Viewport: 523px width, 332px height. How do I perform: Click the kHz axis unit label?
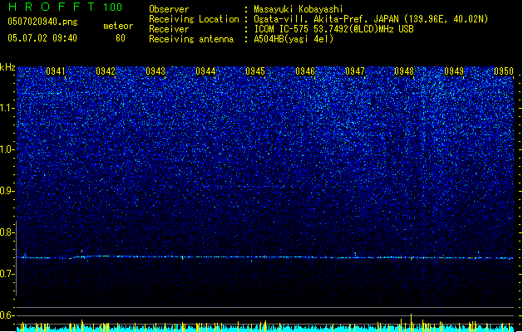click(7, 67)
